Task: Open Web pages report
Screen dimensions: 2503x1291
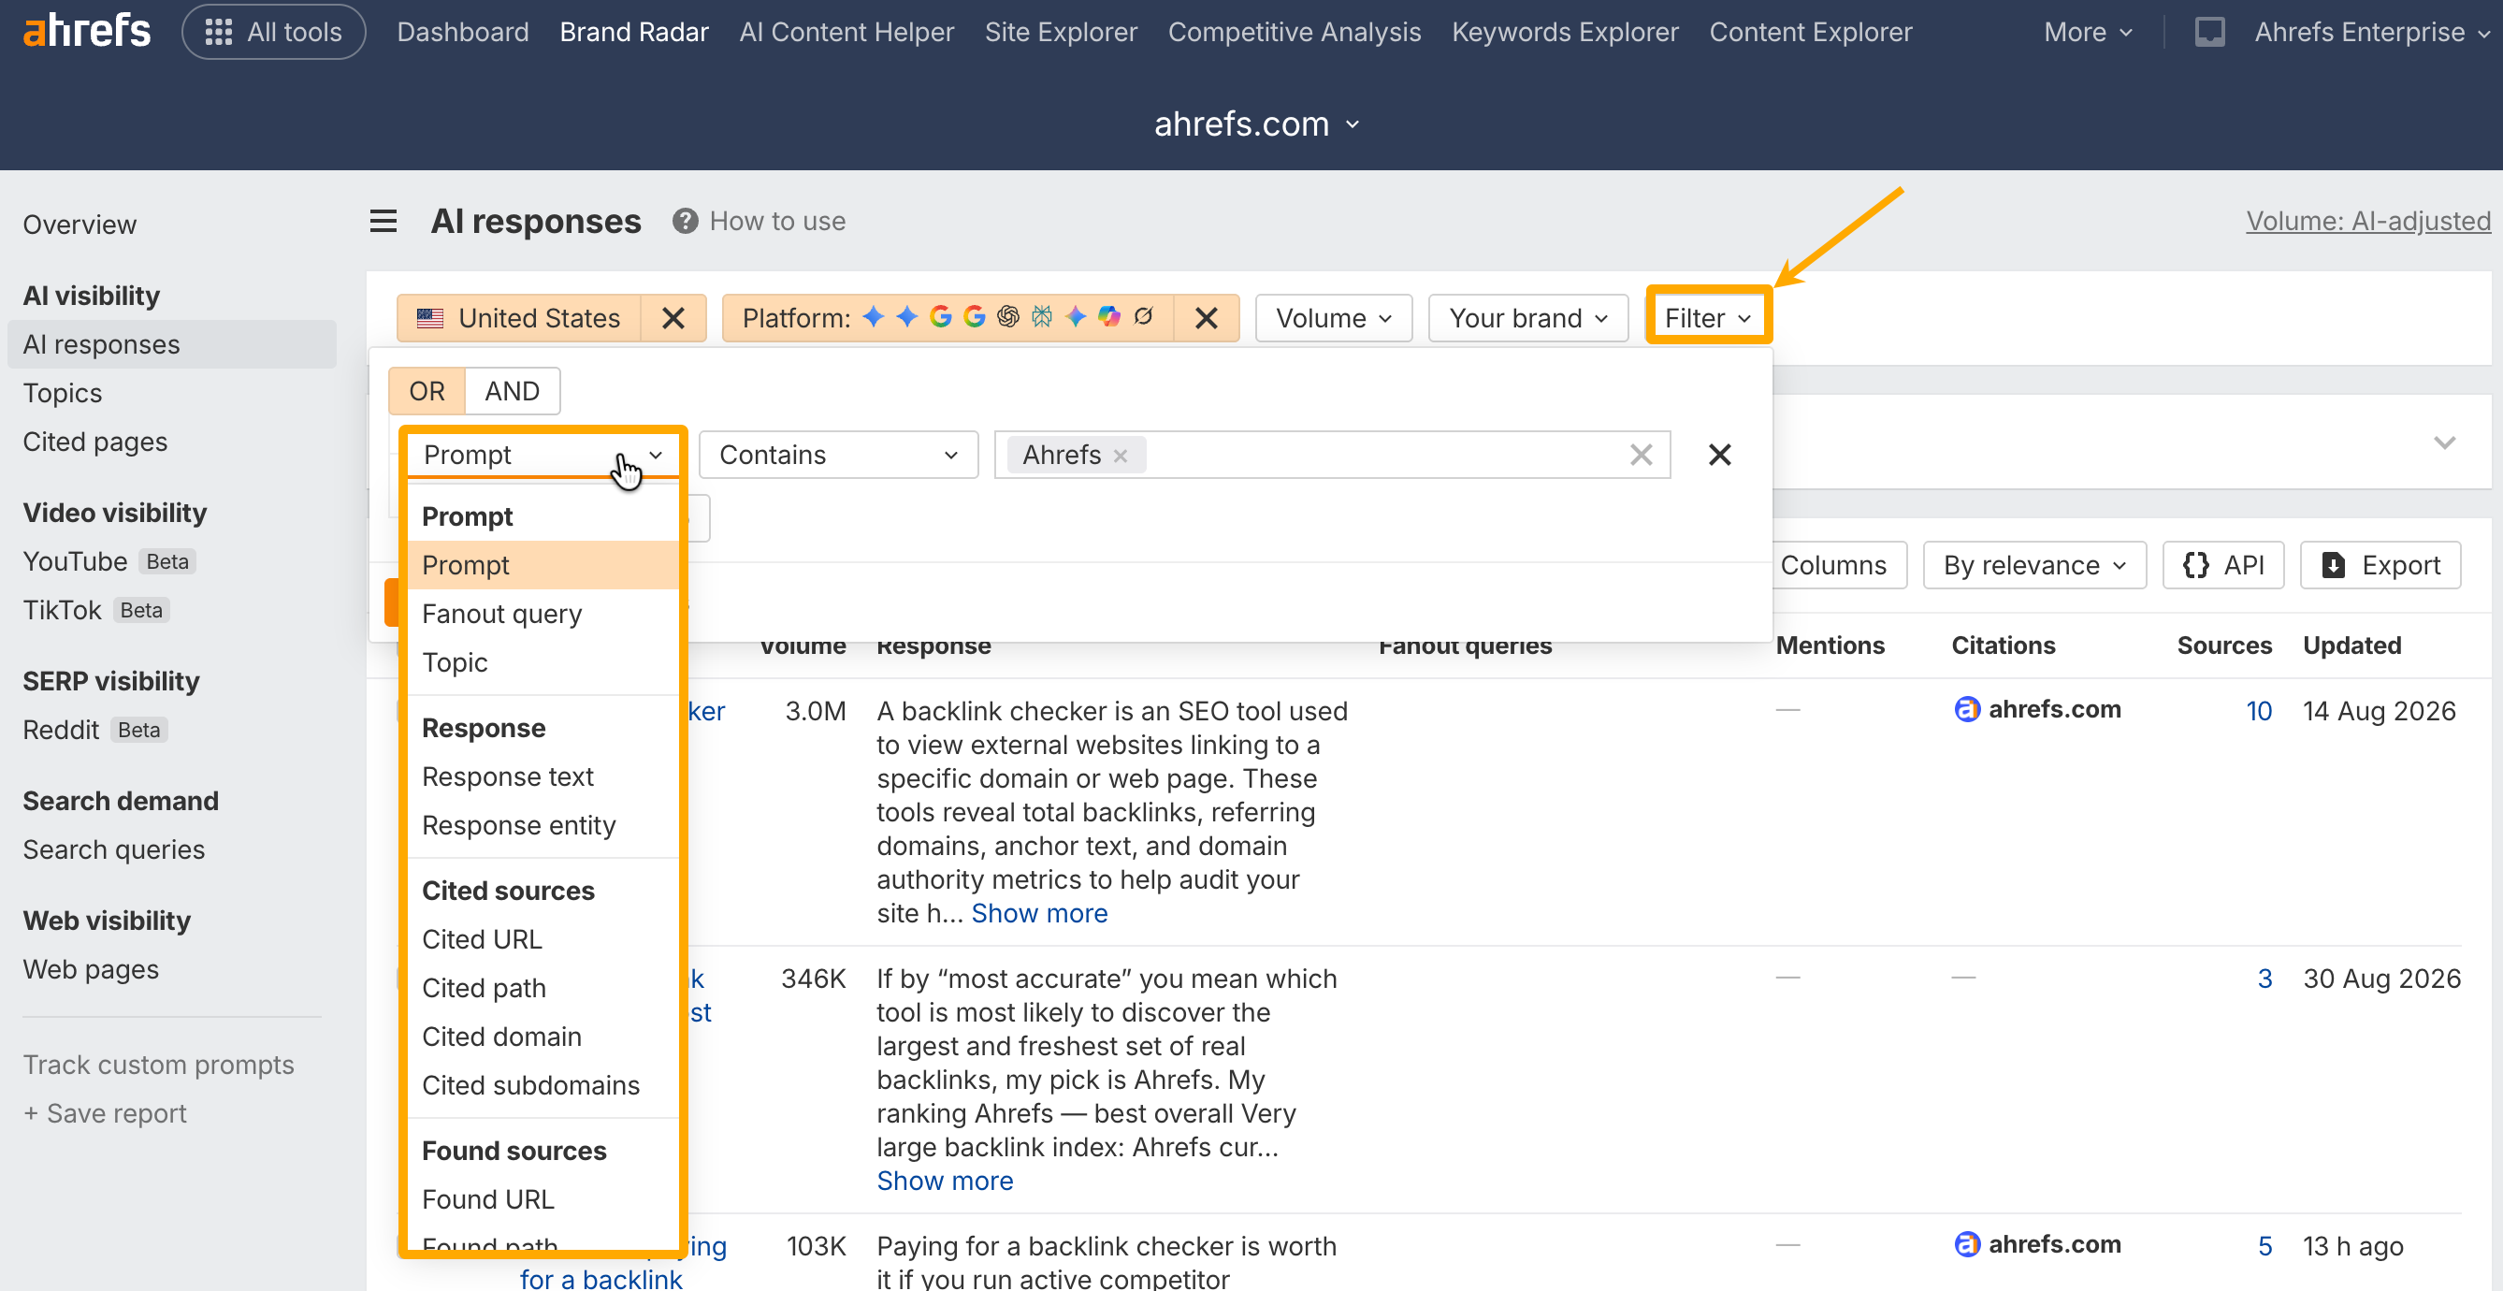Action: point(92,969)
